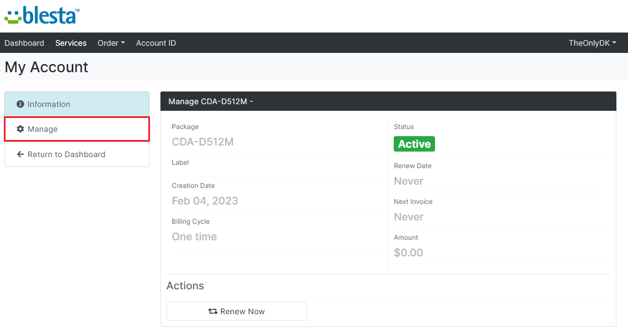Click the renew arrows icon in Renew Now

213,311
